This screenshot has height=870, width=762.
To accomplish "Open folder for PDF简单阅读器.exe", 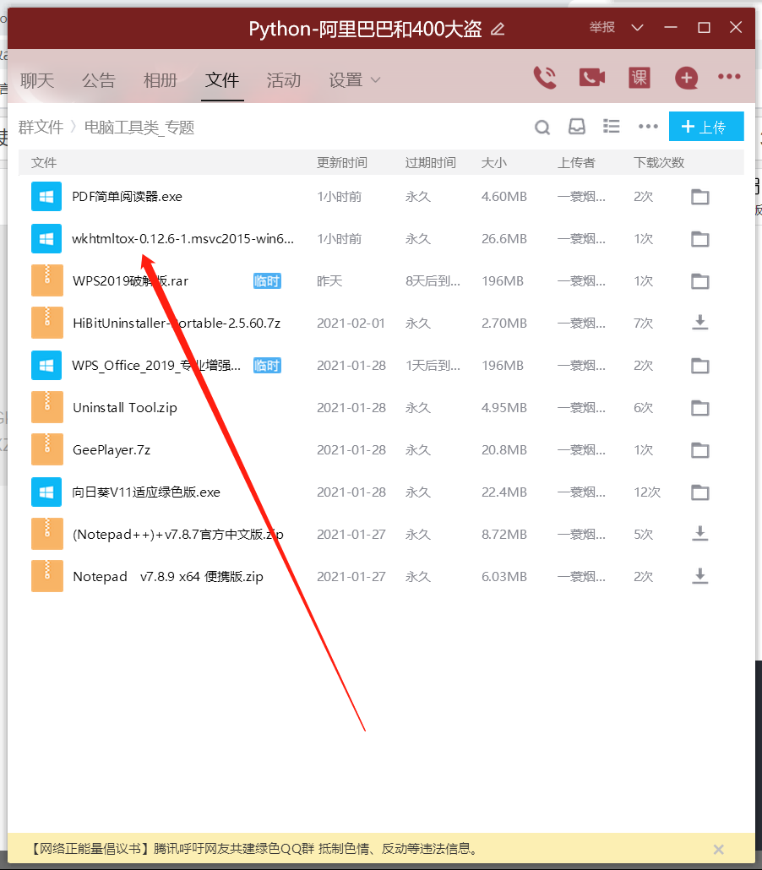I will (699, 196).
